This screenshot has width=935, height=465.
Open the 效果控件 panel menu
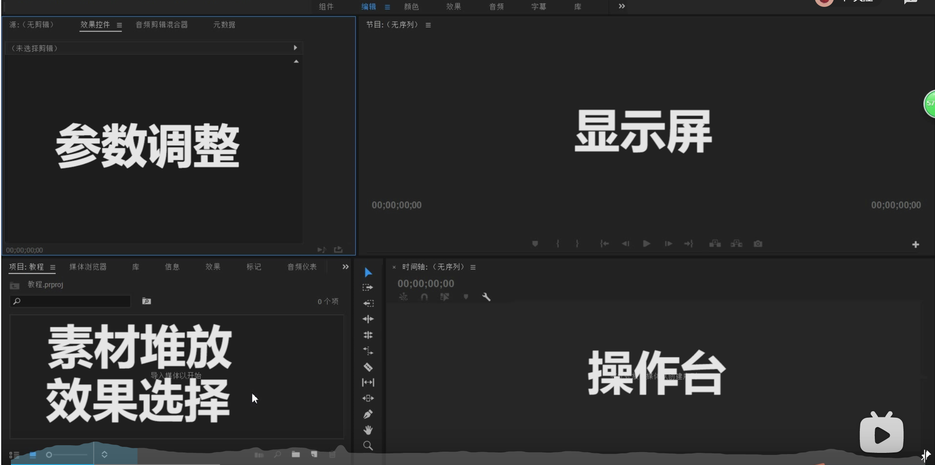[119, 25]
